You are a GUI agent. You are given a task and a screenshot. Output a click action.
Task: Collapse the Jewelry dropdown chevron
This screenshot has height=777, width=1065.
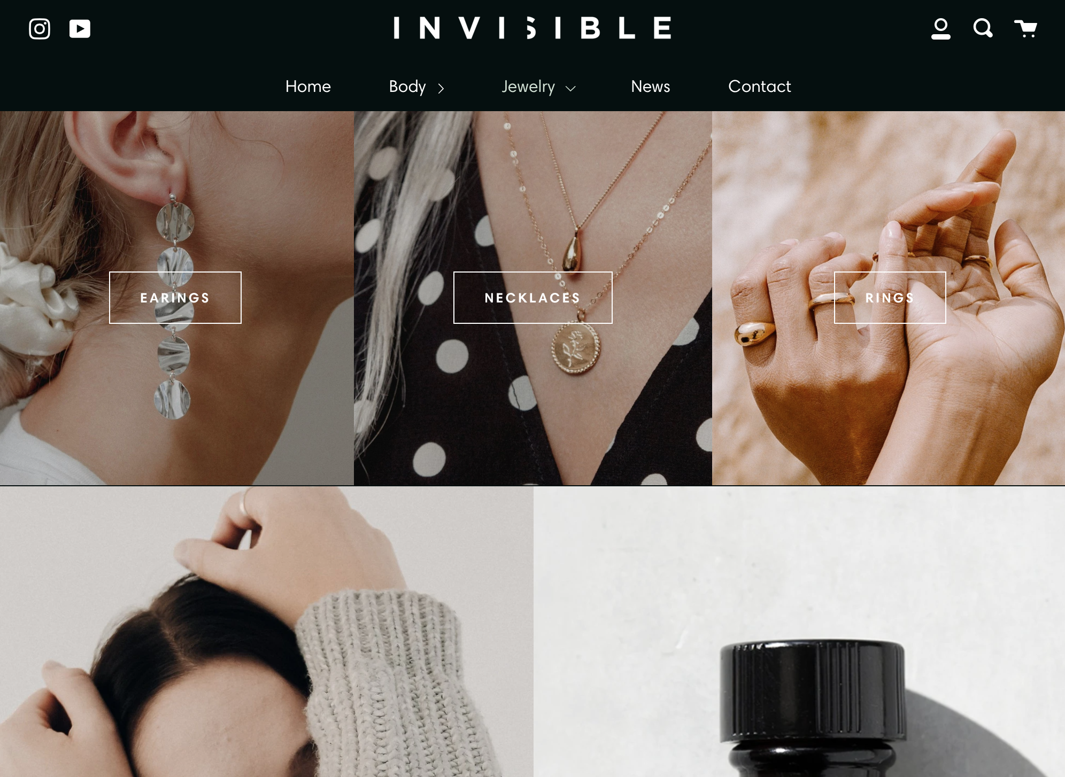(570, 88)
